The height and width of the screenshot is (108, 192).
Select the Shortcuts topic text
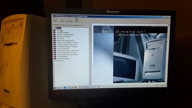(60, 38)
